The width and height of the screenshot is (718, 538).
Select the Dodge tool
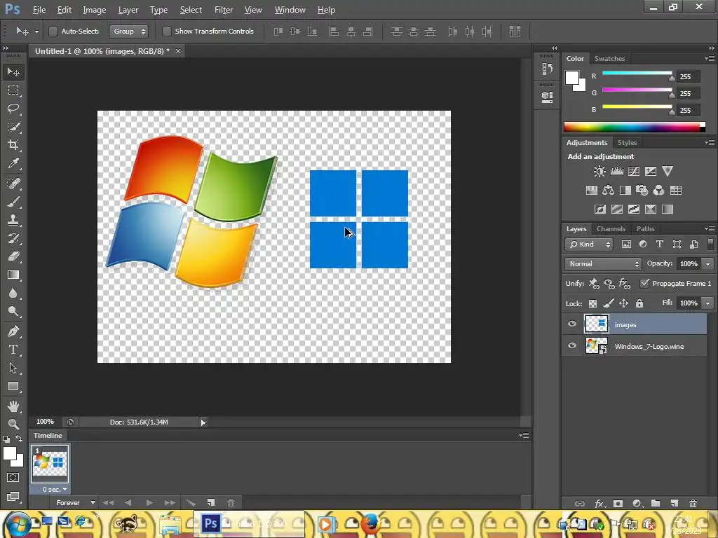13,311
